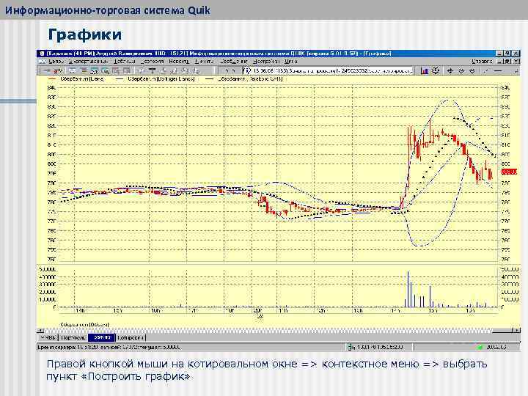Open the Таблицы menu
Image resolution: width=528 pixels, height=396 pixels.
(124, 62)
